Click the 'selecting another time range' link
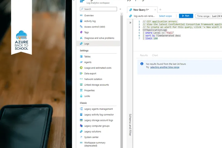The width and height of the screenshot is (222, 148). pos(165,67)
